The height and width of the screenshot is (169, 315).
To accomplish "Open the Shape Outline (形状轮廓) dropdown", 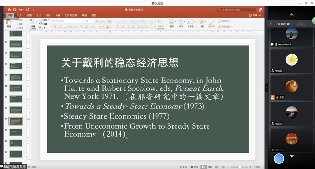I will (225, 26).
